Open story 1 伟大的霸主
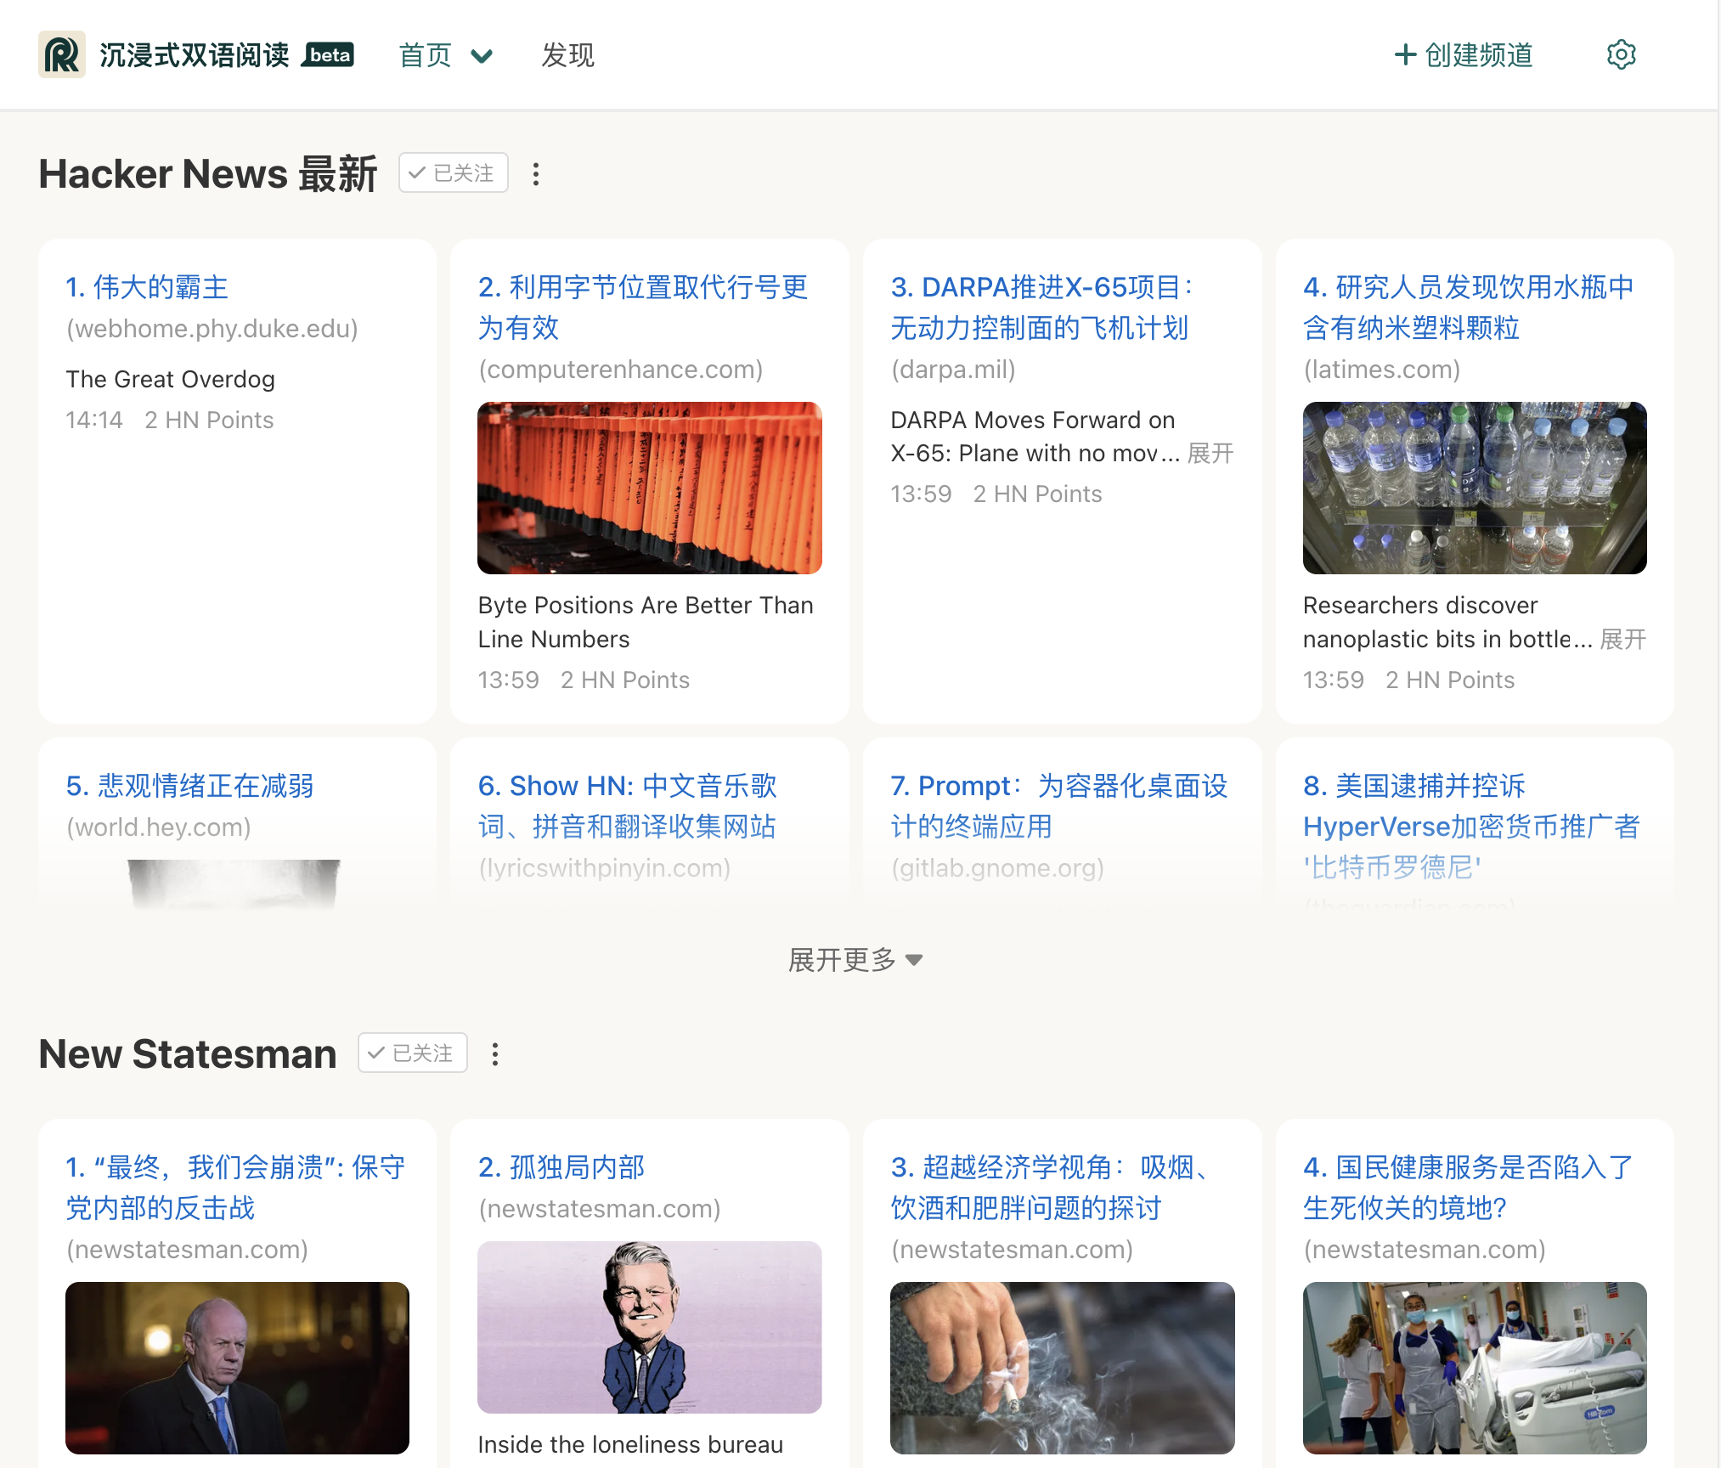This screenshot has height=1468, width=1721. 148,287
